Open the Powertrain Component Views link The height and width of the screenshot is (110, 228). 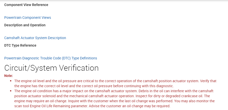pyautogui.click(x=28, y=18)
